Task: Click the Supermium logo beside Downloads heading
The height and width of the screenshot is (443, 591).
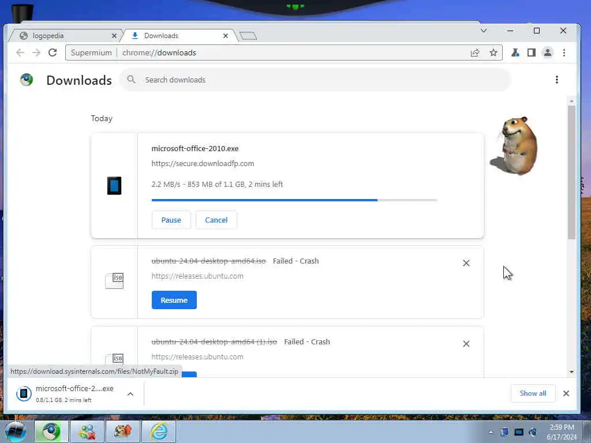Action: pos(27,80)
